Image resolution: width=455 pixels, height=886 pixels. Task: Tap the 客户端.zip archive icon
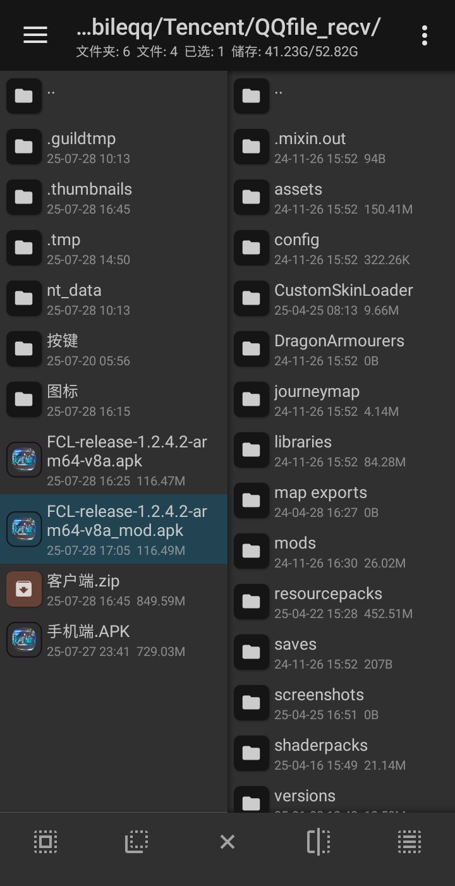[x=24, y=589]
